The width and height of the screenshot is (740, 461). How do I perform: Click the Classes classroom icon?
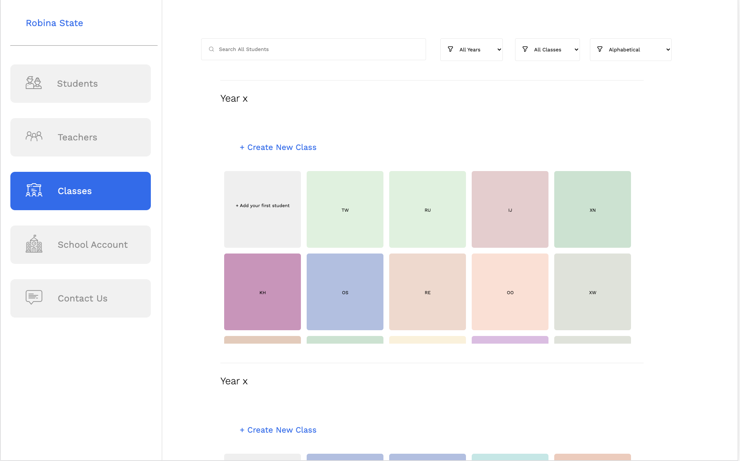(34, 190)
